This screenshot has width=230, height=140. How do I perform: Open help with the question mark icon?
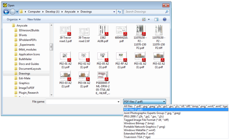[x=164, y=20]
